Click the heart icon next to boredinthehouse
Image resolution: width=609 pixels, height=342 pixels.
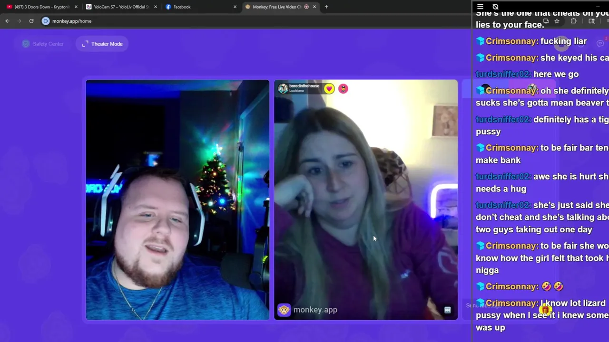329,88
